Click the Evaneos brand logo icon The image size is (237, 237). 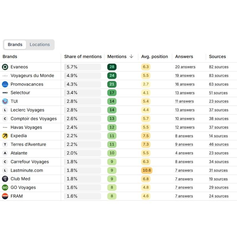[x=5, y=67]
